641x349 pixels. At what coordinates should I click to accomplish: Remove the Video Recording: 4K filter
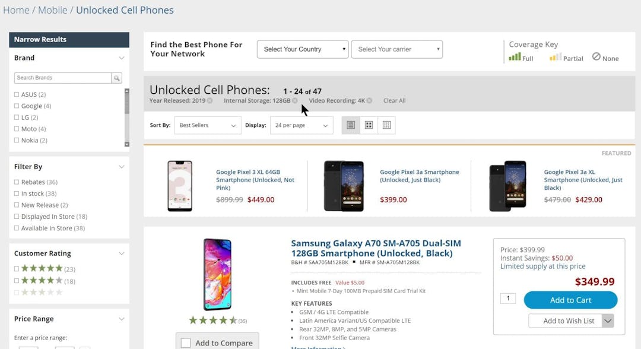coord(370,101)
